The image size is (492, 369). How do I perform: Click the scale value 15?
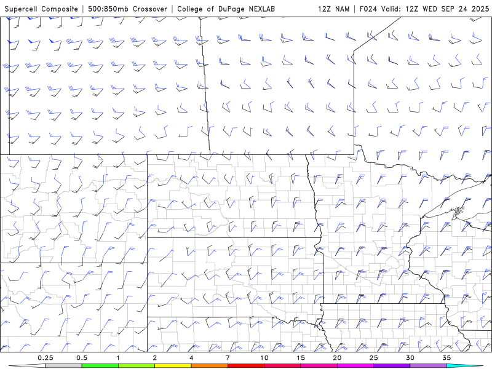point(301,358)
